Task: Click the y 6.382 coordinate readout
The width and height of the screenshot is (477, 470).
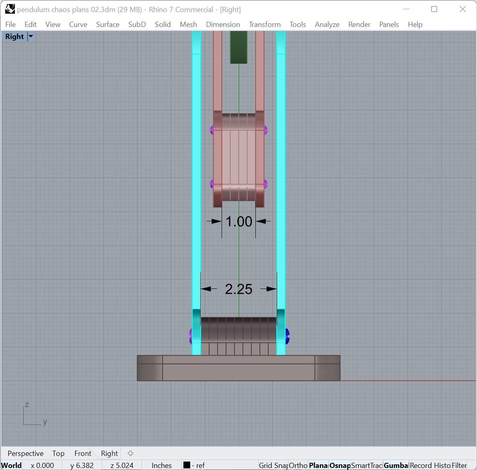Action: tap(82, 465)
